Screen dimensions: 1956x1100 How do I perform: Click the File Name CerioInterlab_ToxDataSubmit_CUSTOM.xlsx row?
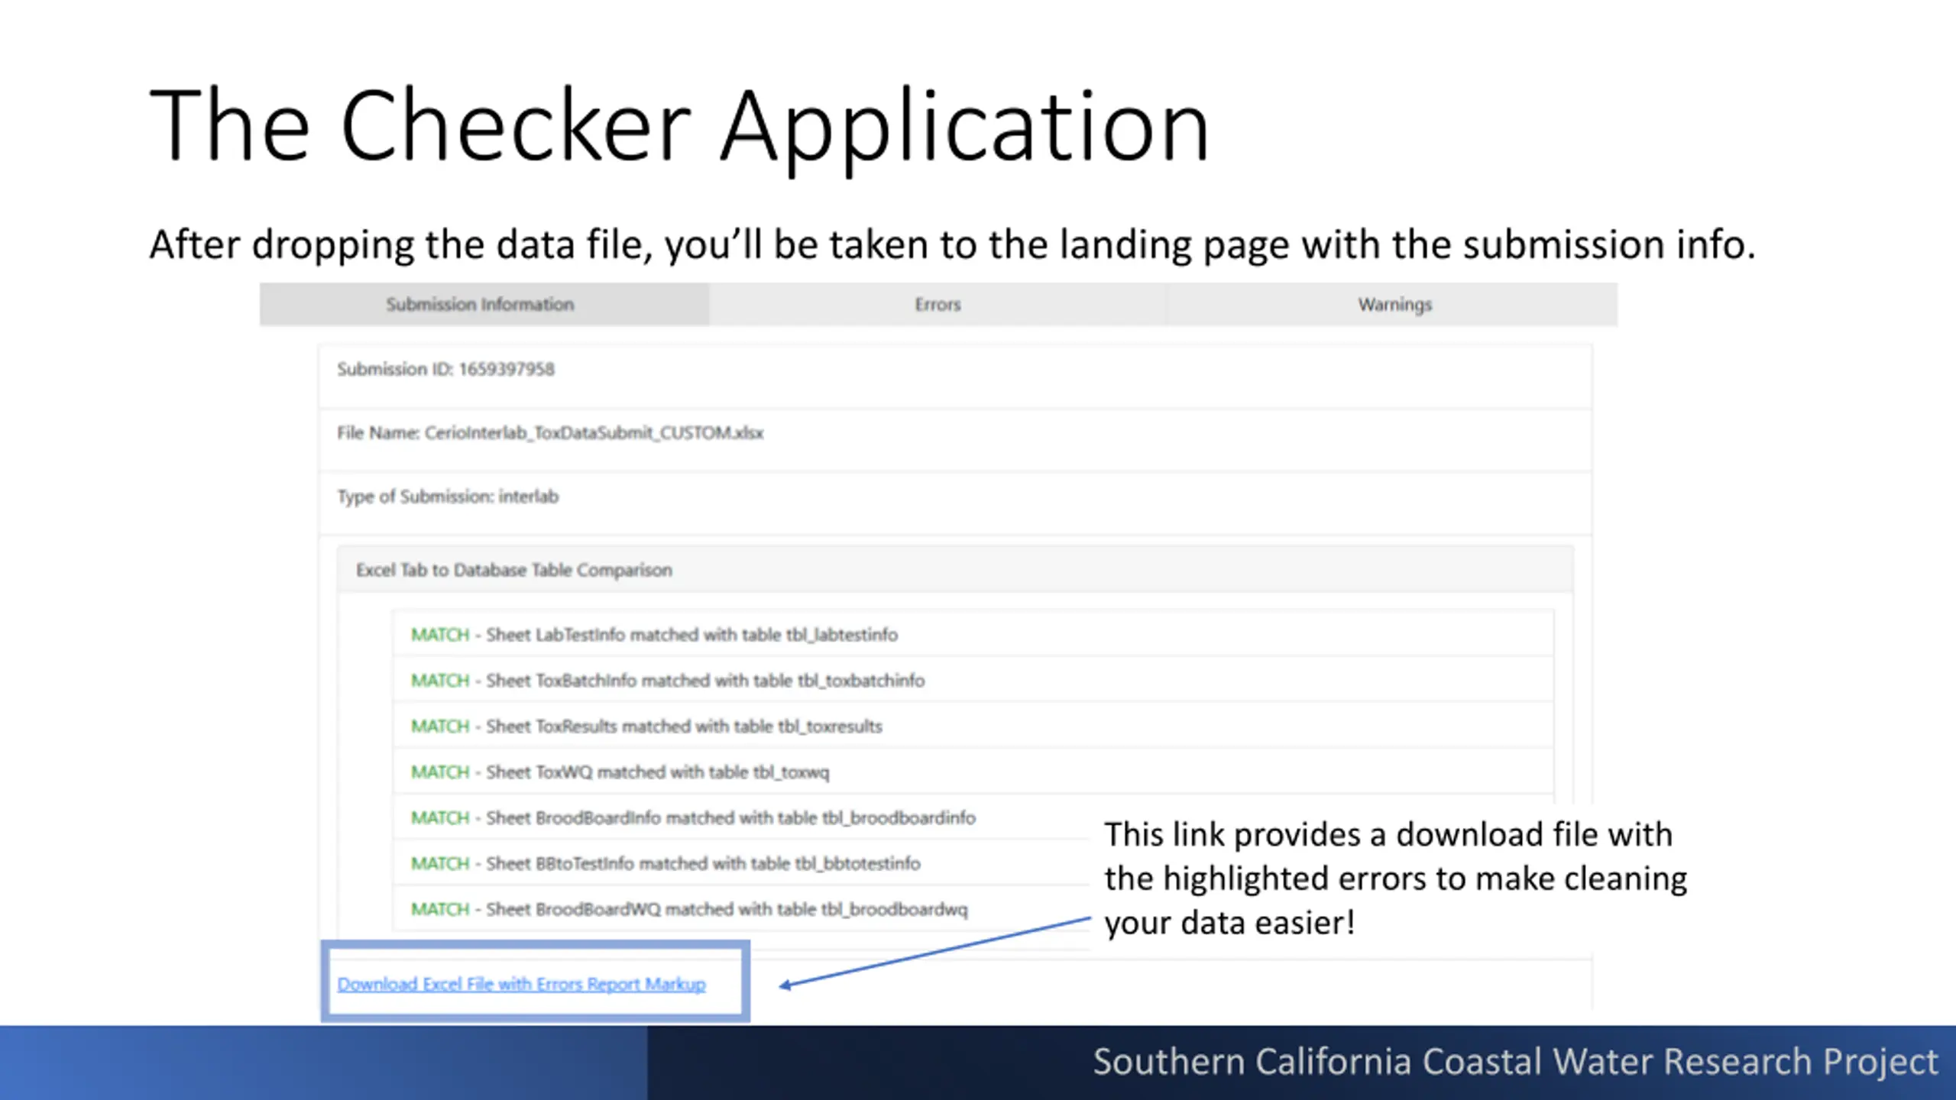pyautogui.click(x=955, y=440)
